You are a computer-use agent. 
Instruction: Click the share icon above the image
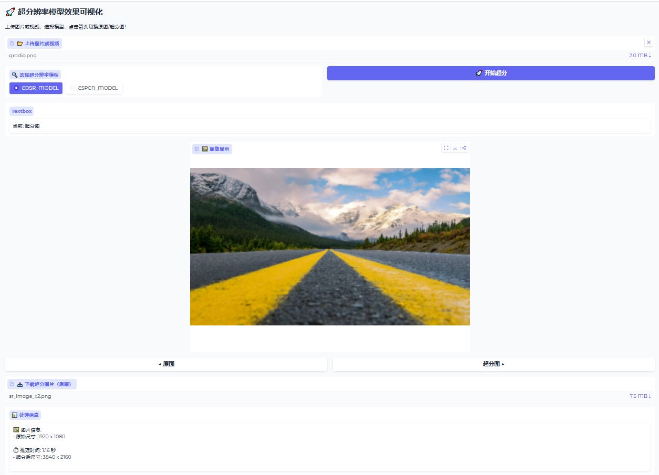click(x=464, y=148)
